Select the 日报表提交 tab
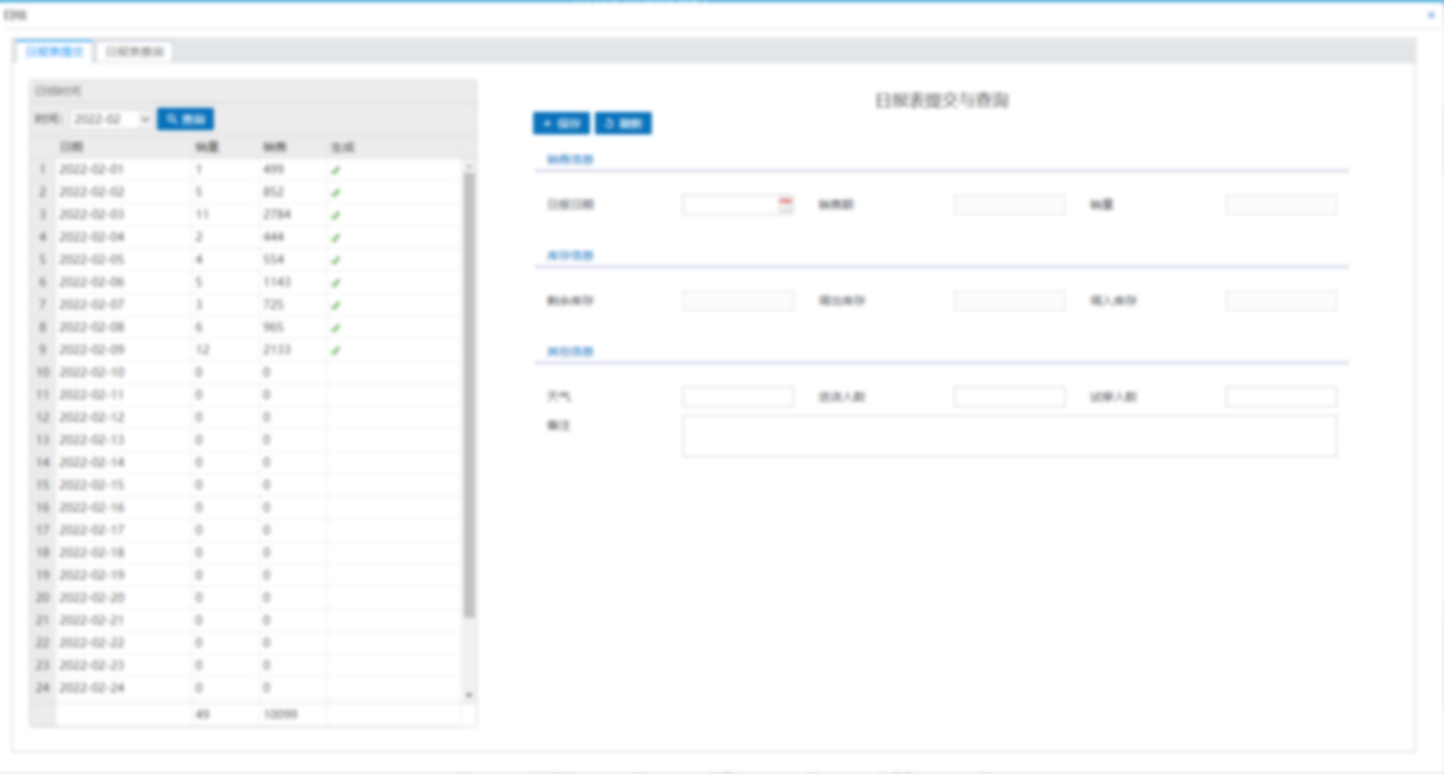The height and width of the screenshot is (774, 1444). 54,52
